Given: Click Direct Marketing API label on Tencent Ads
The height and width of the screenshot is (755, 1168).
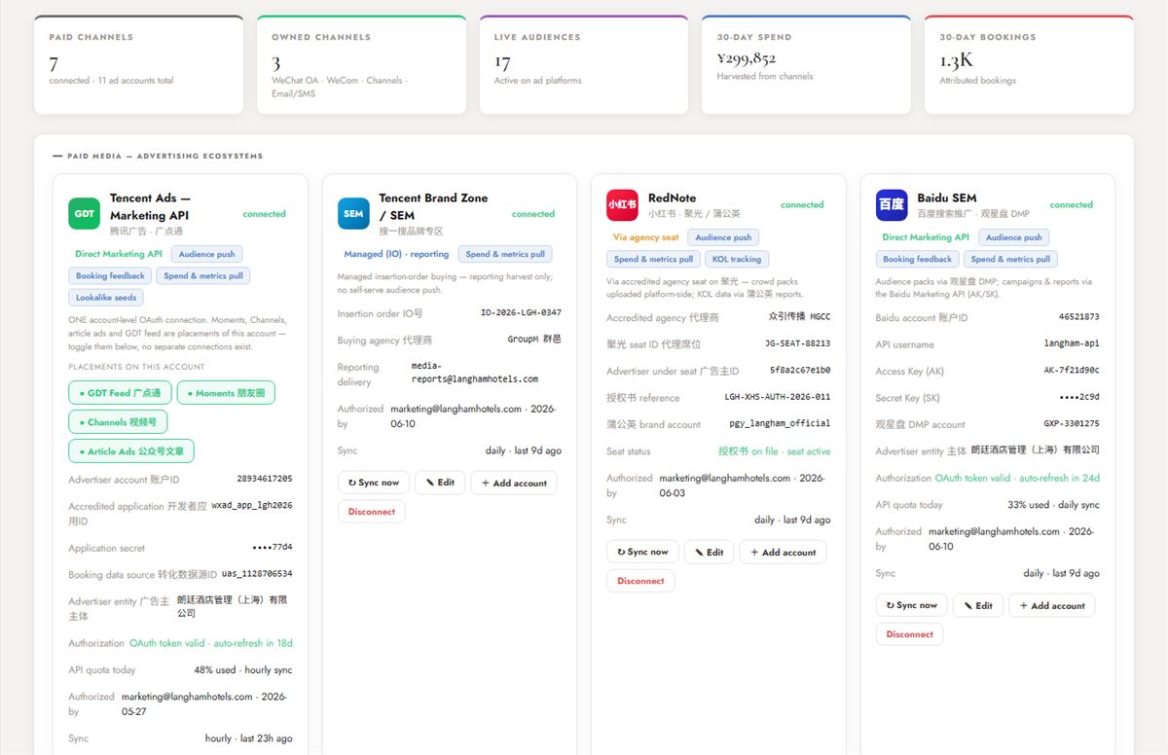Looking at the screenshot, I should coord(119,254).
